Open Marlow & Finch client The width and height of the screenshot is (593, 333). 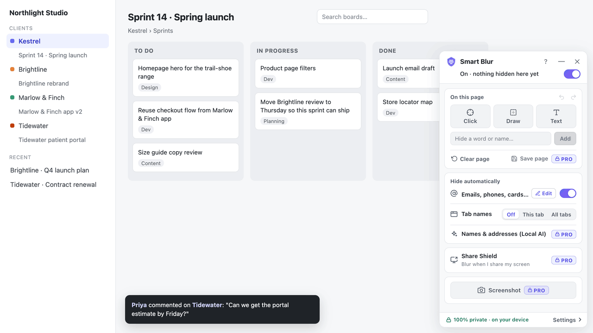click(x=58, y=98)
